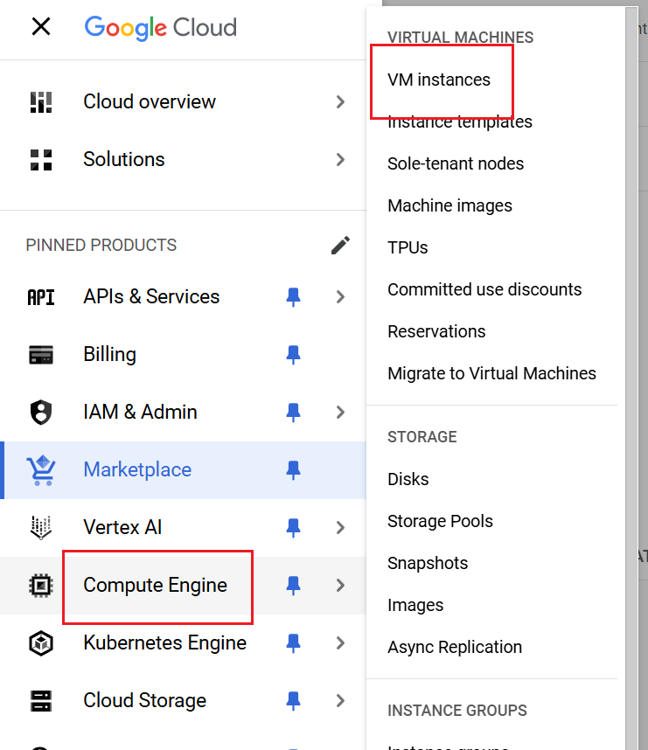Click the Kubernetes Engine cube icon
Screen dimensions: 648x750
pyautogui.click(x=41, y=643)
